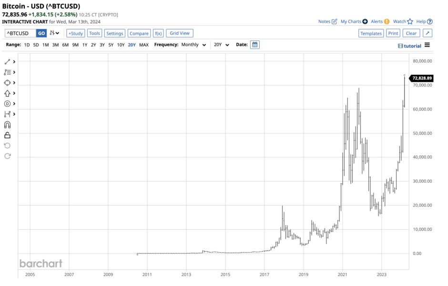Open the bar type selector dropdown
The image size is (448, 286).
(x=54, y=33)
